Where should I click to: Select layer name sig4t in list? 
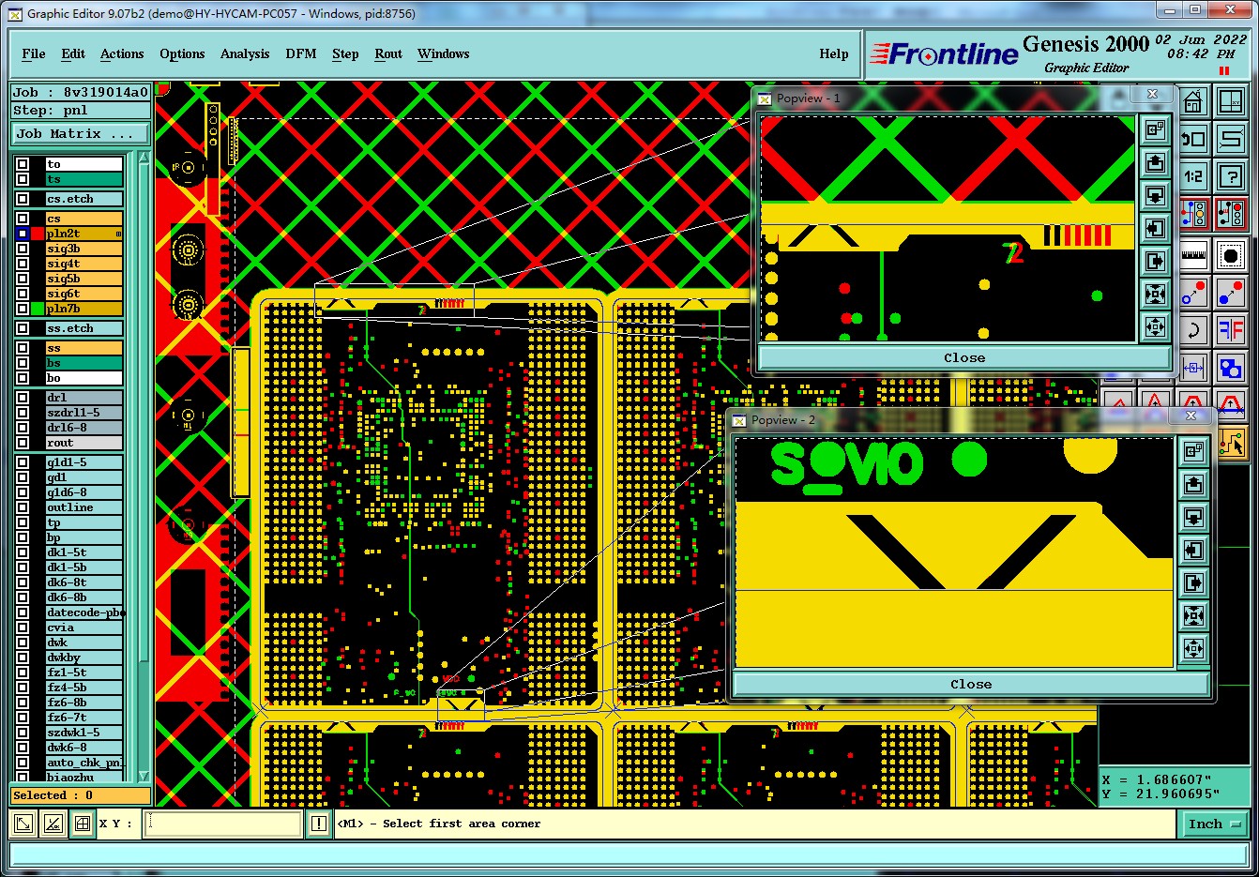[x=84, y=264]
